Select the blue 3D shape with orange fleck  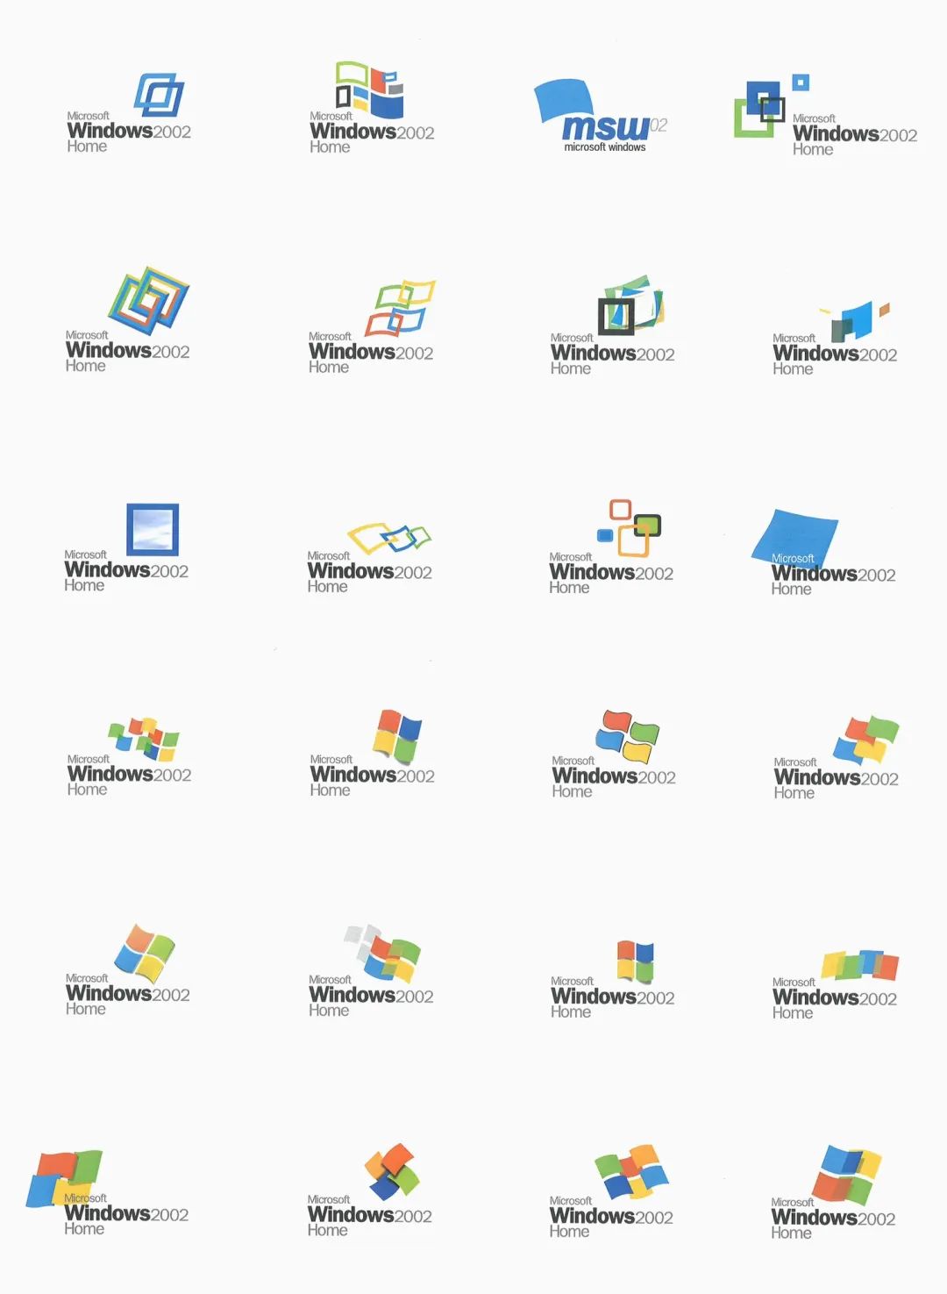pyautogui.click(x=855, y=321)
